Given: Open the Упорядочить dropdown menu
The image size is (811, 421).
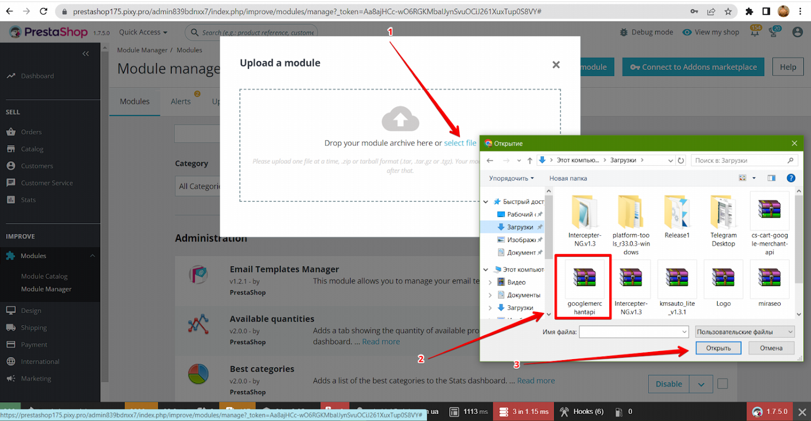Looking at the screenshot, I should click(511, 178).
